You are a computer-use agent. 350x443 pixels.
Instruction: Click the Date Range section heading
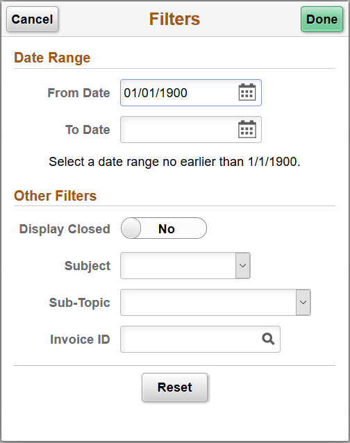click(x=52, y=58)
